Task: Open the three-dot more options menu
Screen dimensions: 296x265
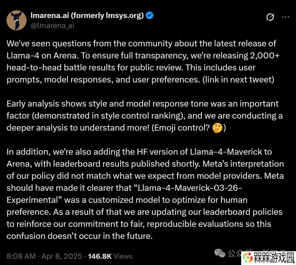Action: pos(285,17)
